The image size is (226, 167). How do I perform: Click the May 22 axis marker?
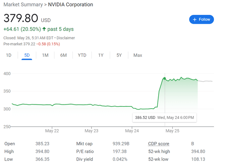tap(52, 131)
